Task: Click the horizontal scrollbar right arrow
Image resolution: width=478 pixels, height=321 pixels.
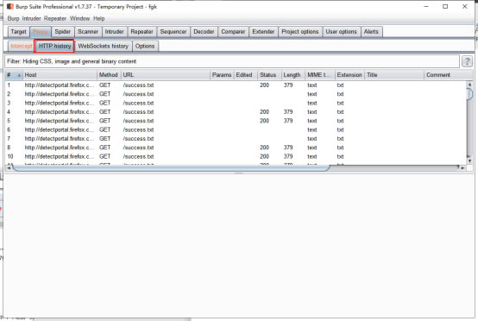Action: 462,167
